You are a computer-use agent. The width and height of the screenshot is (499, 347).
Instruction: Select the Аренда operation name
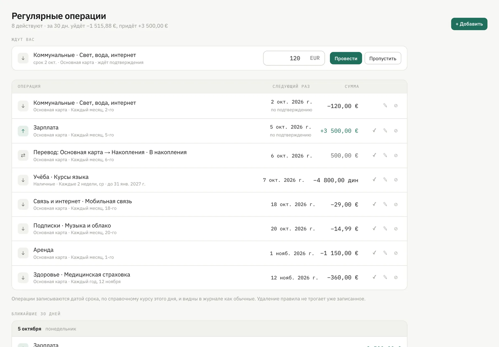tap(44, 250)
